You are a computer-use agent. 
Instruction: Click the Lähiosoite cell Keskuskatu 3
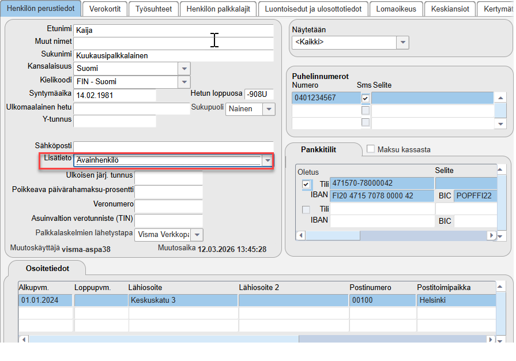183,300
